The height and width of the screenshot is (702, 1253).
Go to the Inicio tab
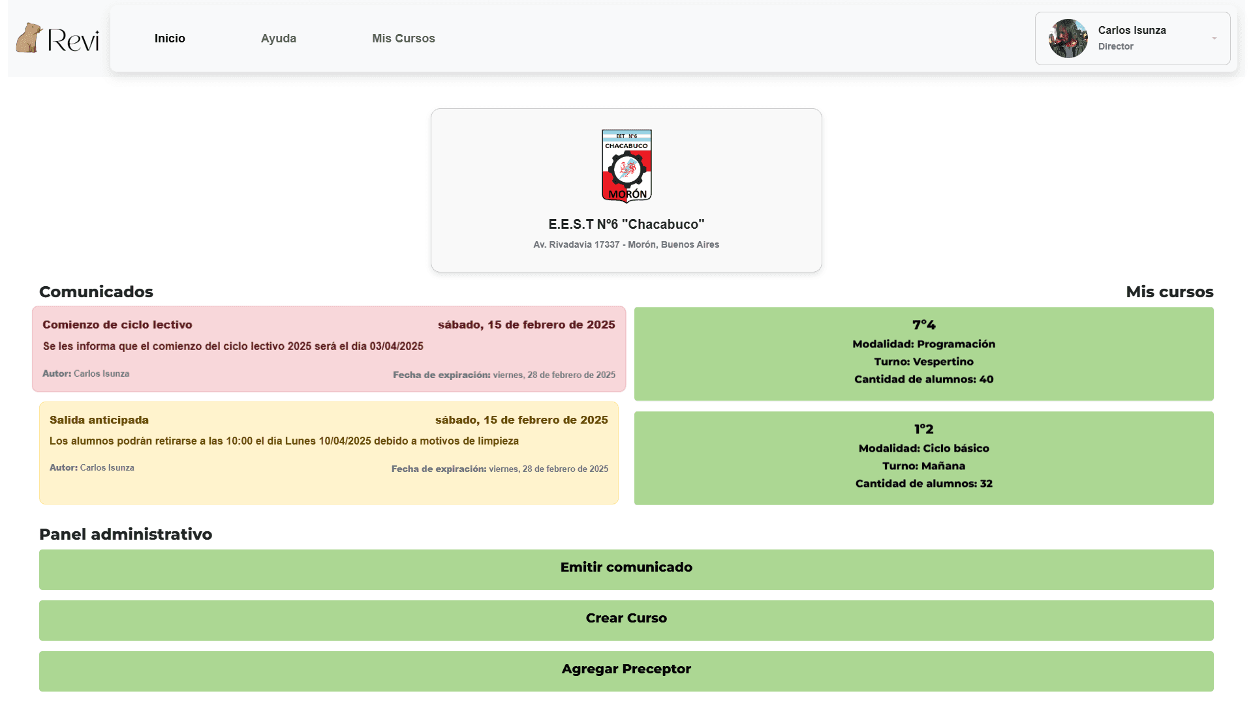(170, 38)
